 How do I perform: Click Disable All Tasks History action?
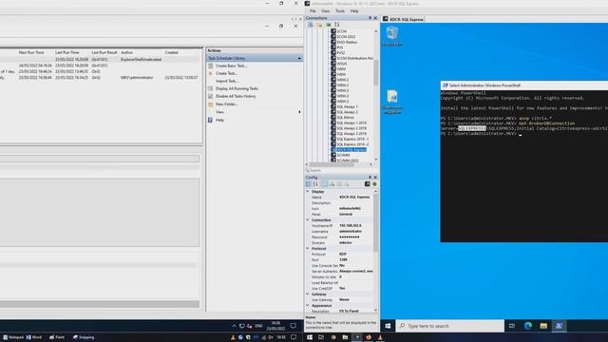(236, 96)
